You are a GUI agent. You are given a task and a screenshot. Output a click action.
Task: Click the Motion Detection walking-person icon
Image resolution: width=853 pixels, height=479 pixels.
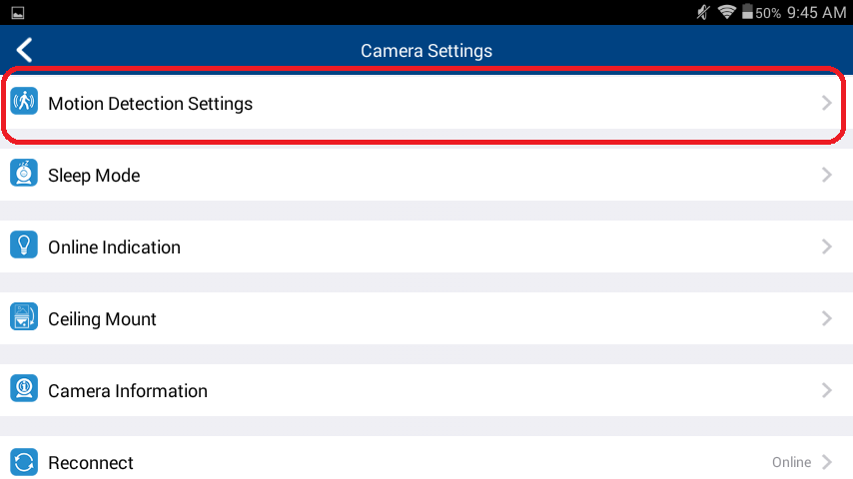pos(24,101)
